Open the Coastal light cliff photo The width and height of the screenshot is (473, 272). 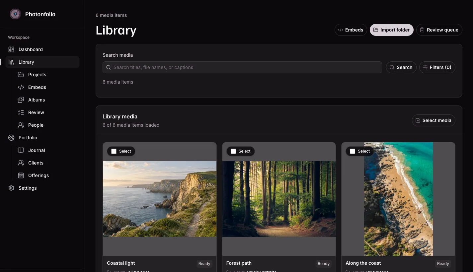tap(160, 199)
